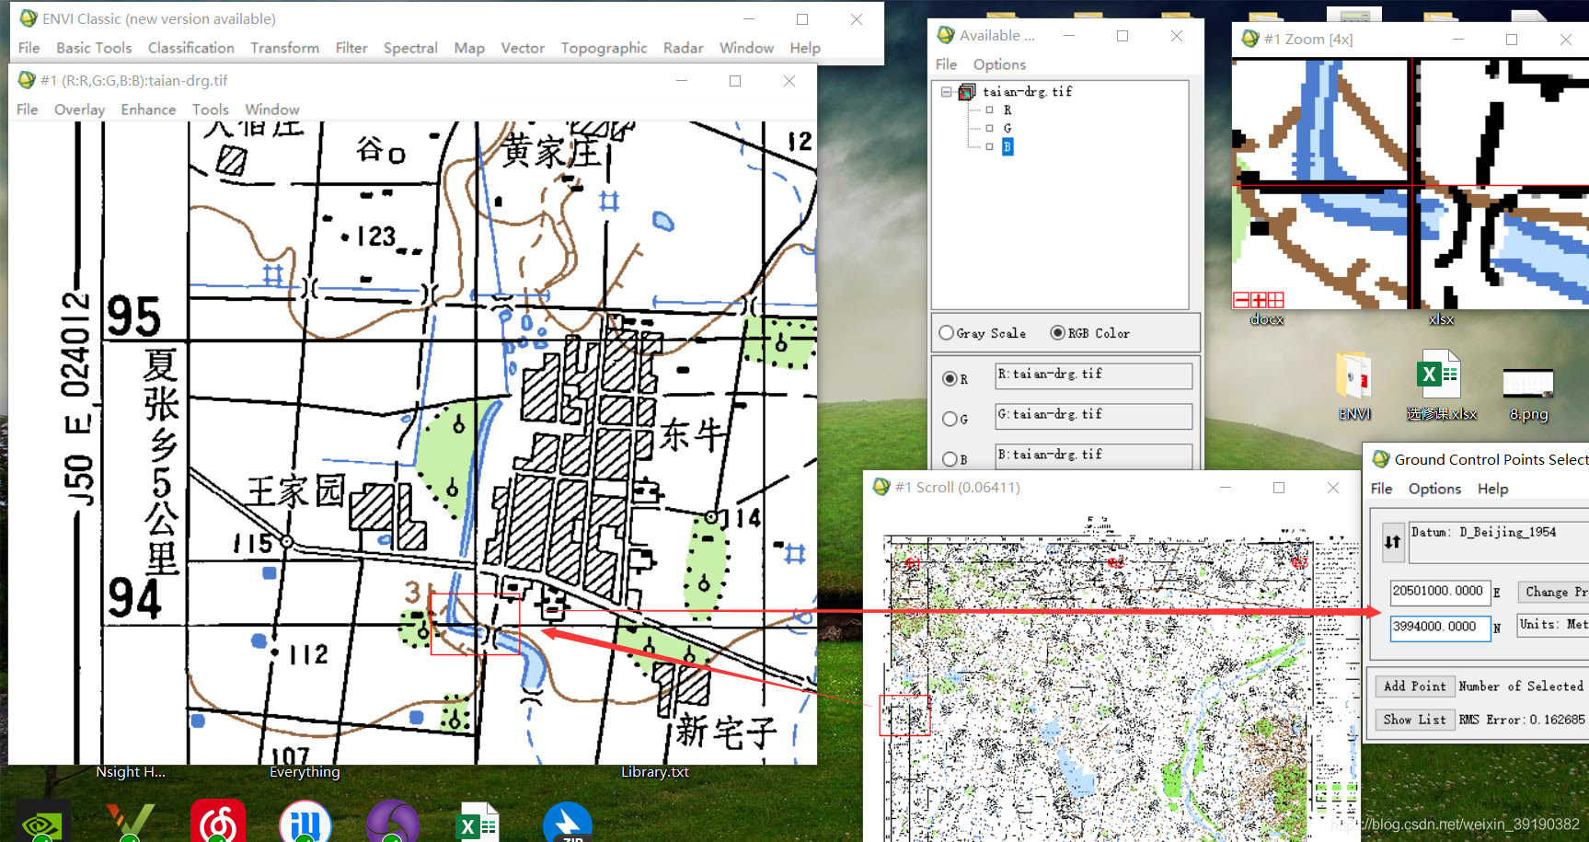
Task: Select highlighted band B in the tree
Action: (1007, 146)
